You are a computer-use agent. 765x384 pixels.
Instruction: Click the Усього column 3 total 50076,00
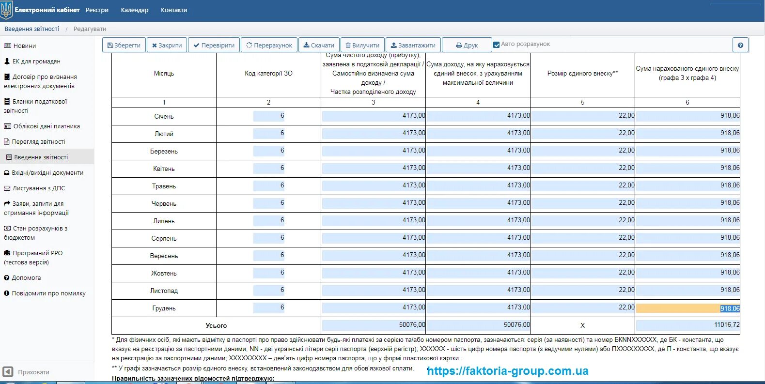pos(374,325)
